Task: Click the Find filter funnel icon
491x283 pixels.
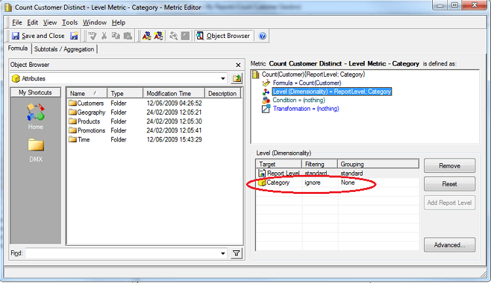Action: pyautogui.click(x=237, y=253)
